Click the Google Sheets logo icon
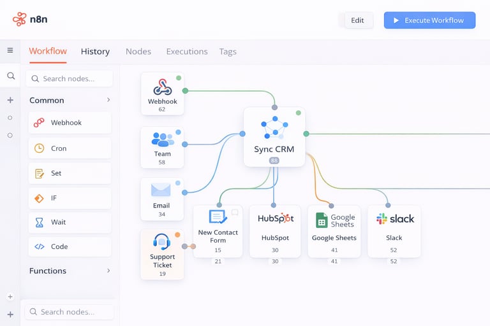This screenshot has height=326, width=490. pos(322,220)
